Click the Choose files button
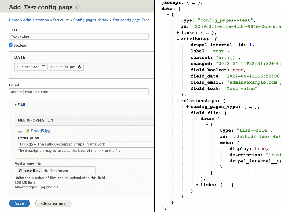This screenshot has height=212, width=281. click(29, 171)
